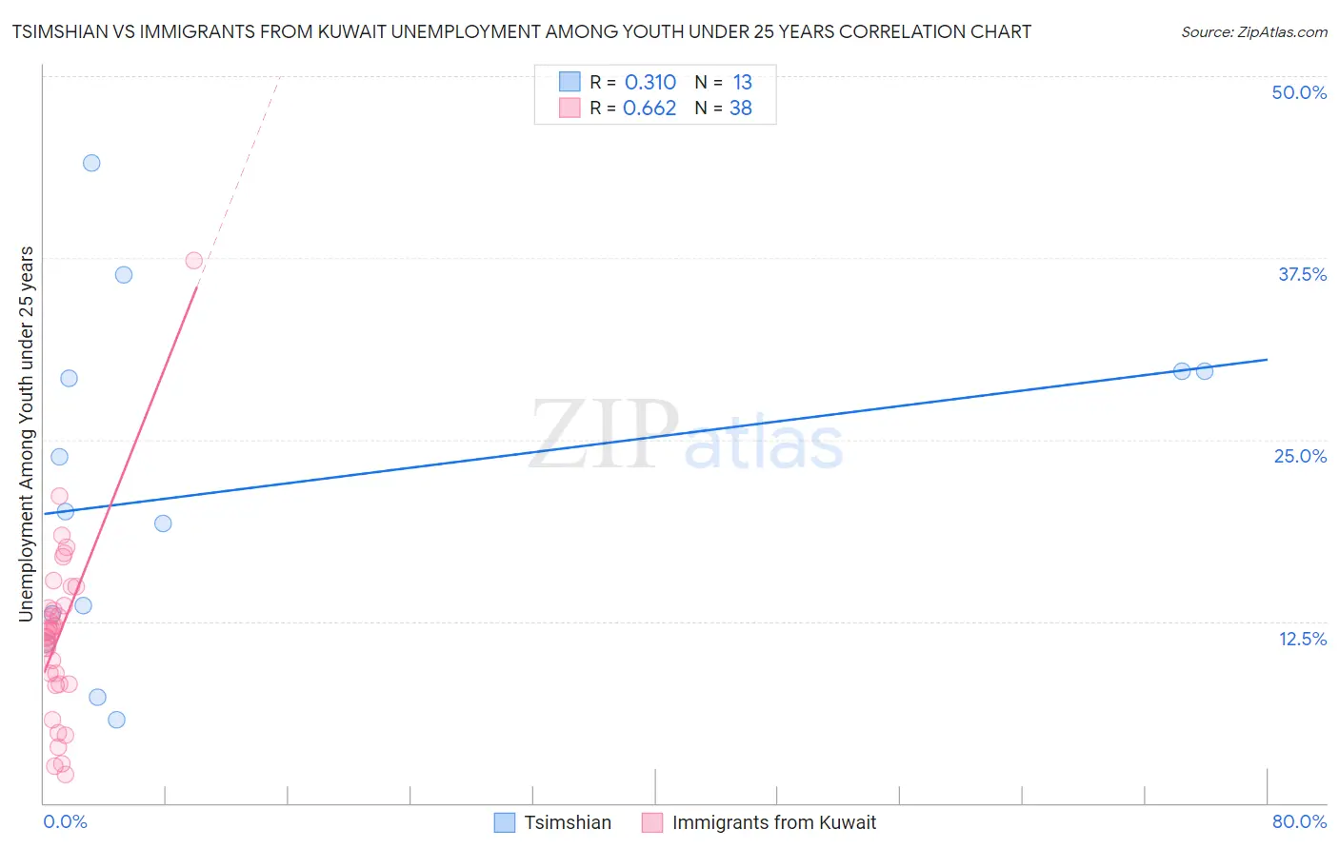The width and height of the screenshot is (1339, 849).
Task: Click the R = 0.310 correlation value
Action: tap(633, 82)
